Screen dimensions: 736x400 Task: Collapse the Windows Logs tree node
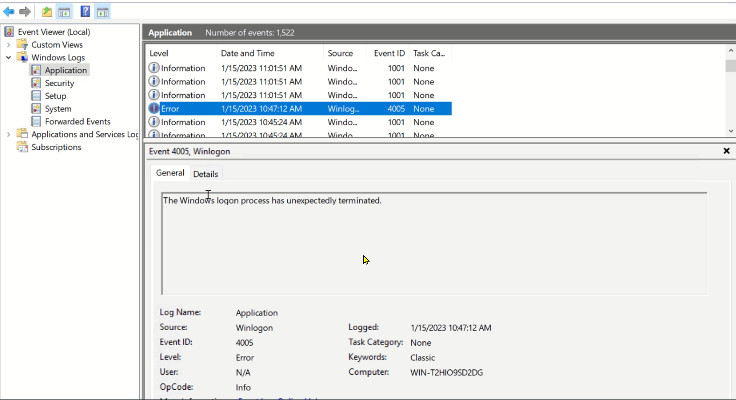[9, 58]
